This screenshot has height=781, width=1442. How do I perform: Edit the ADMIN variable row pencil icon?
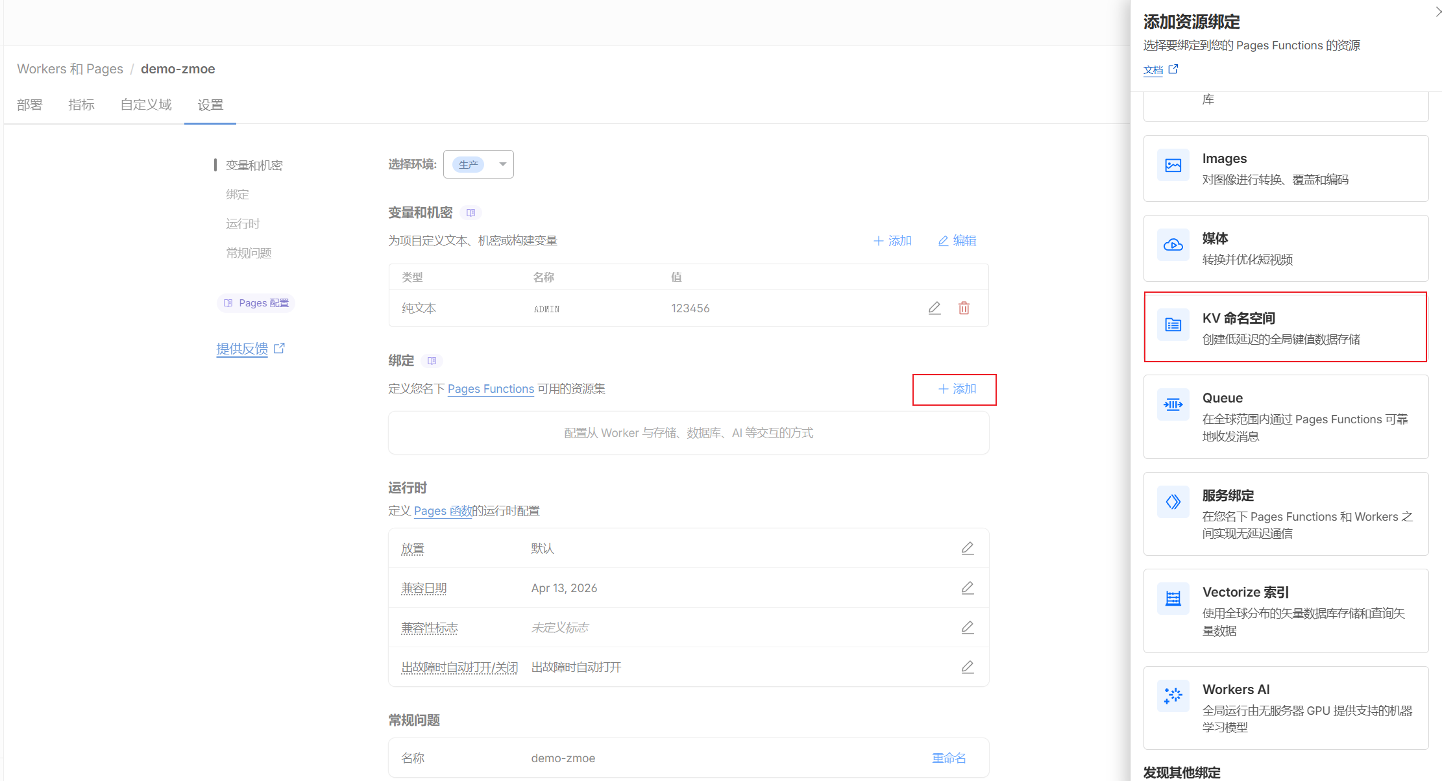click(x=934, y=308)
